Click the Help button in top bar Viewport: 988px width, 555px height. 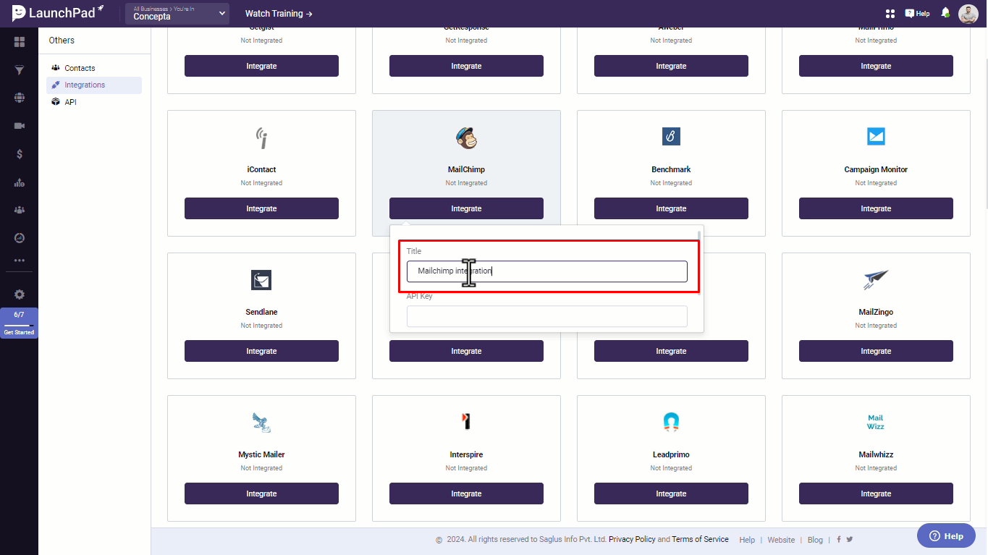pos(917,14)
